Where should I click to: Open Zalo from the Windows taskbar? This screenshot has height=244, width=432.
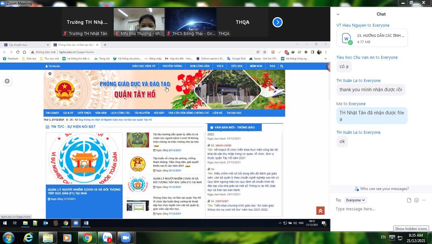click(x=107, y=237)
